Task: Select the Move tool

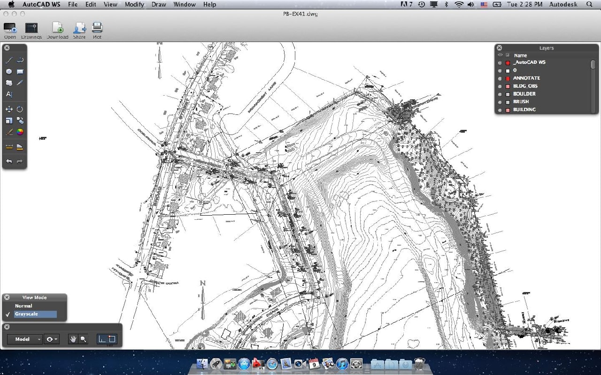Action: coord(8,109)
